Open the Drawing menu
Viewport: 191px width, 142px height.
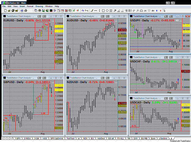click(39, 6)
